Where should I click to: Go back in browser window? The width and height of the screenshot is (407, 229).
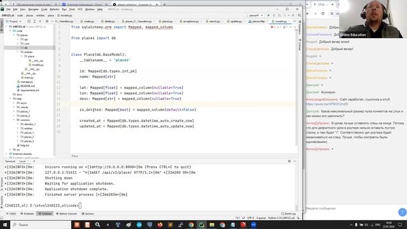point(308,13)
